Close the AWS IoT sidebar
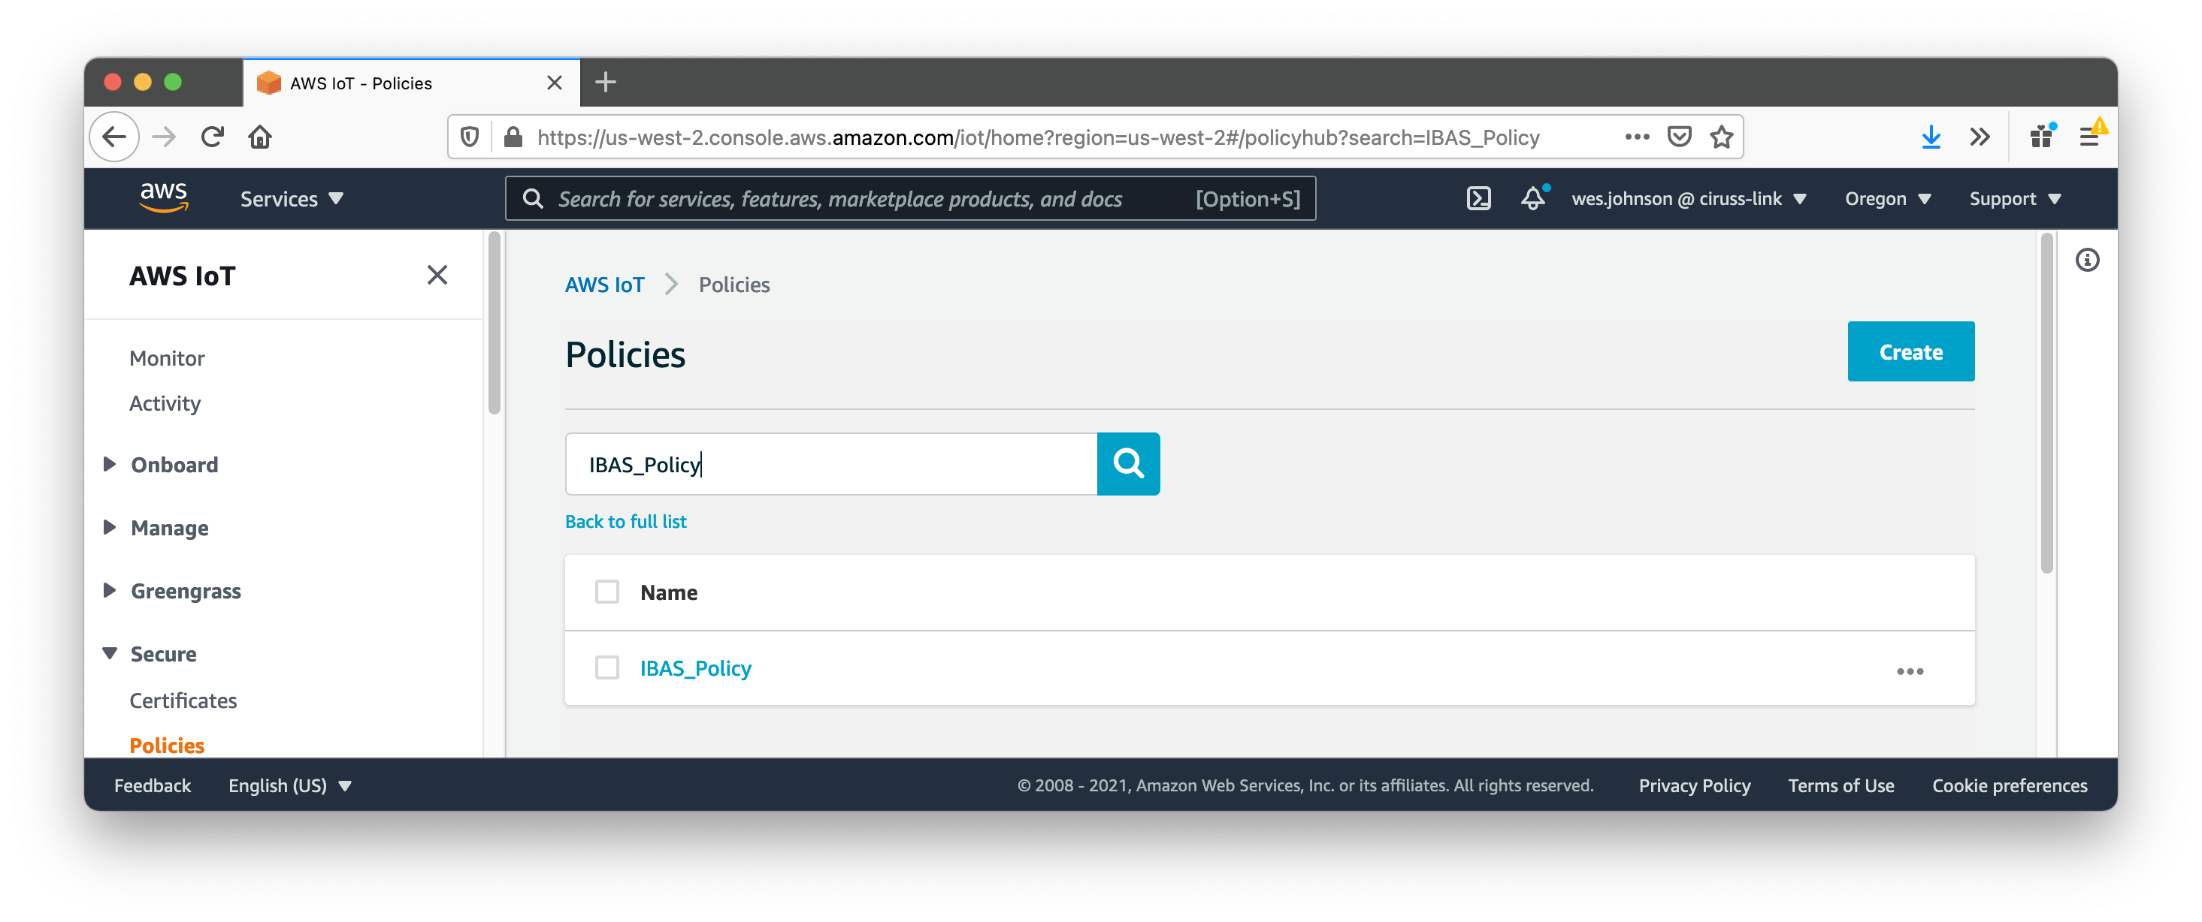Viewport: 2202px width, 922px height. pyautogui.click(x=437, y=275)
